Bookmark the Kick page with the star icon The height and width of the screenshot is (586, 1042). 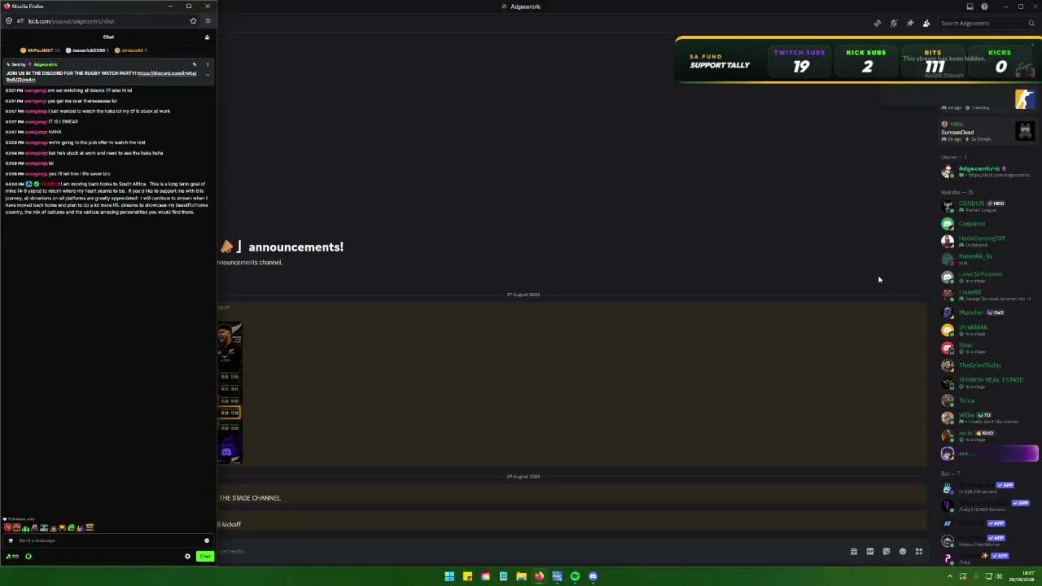pos(193,21)
